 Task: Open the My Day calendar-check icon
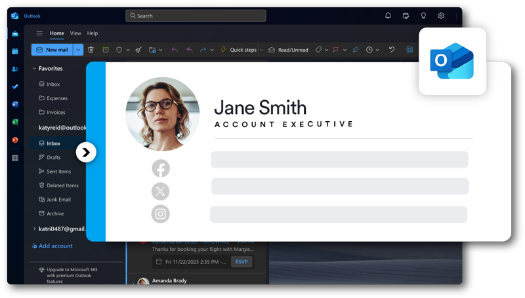[406, 16]
